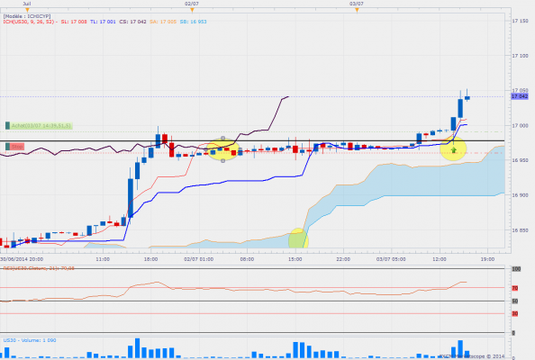535x360 pixels.
Task: Select the green buy arrow signal
Action: coord(453,149)
